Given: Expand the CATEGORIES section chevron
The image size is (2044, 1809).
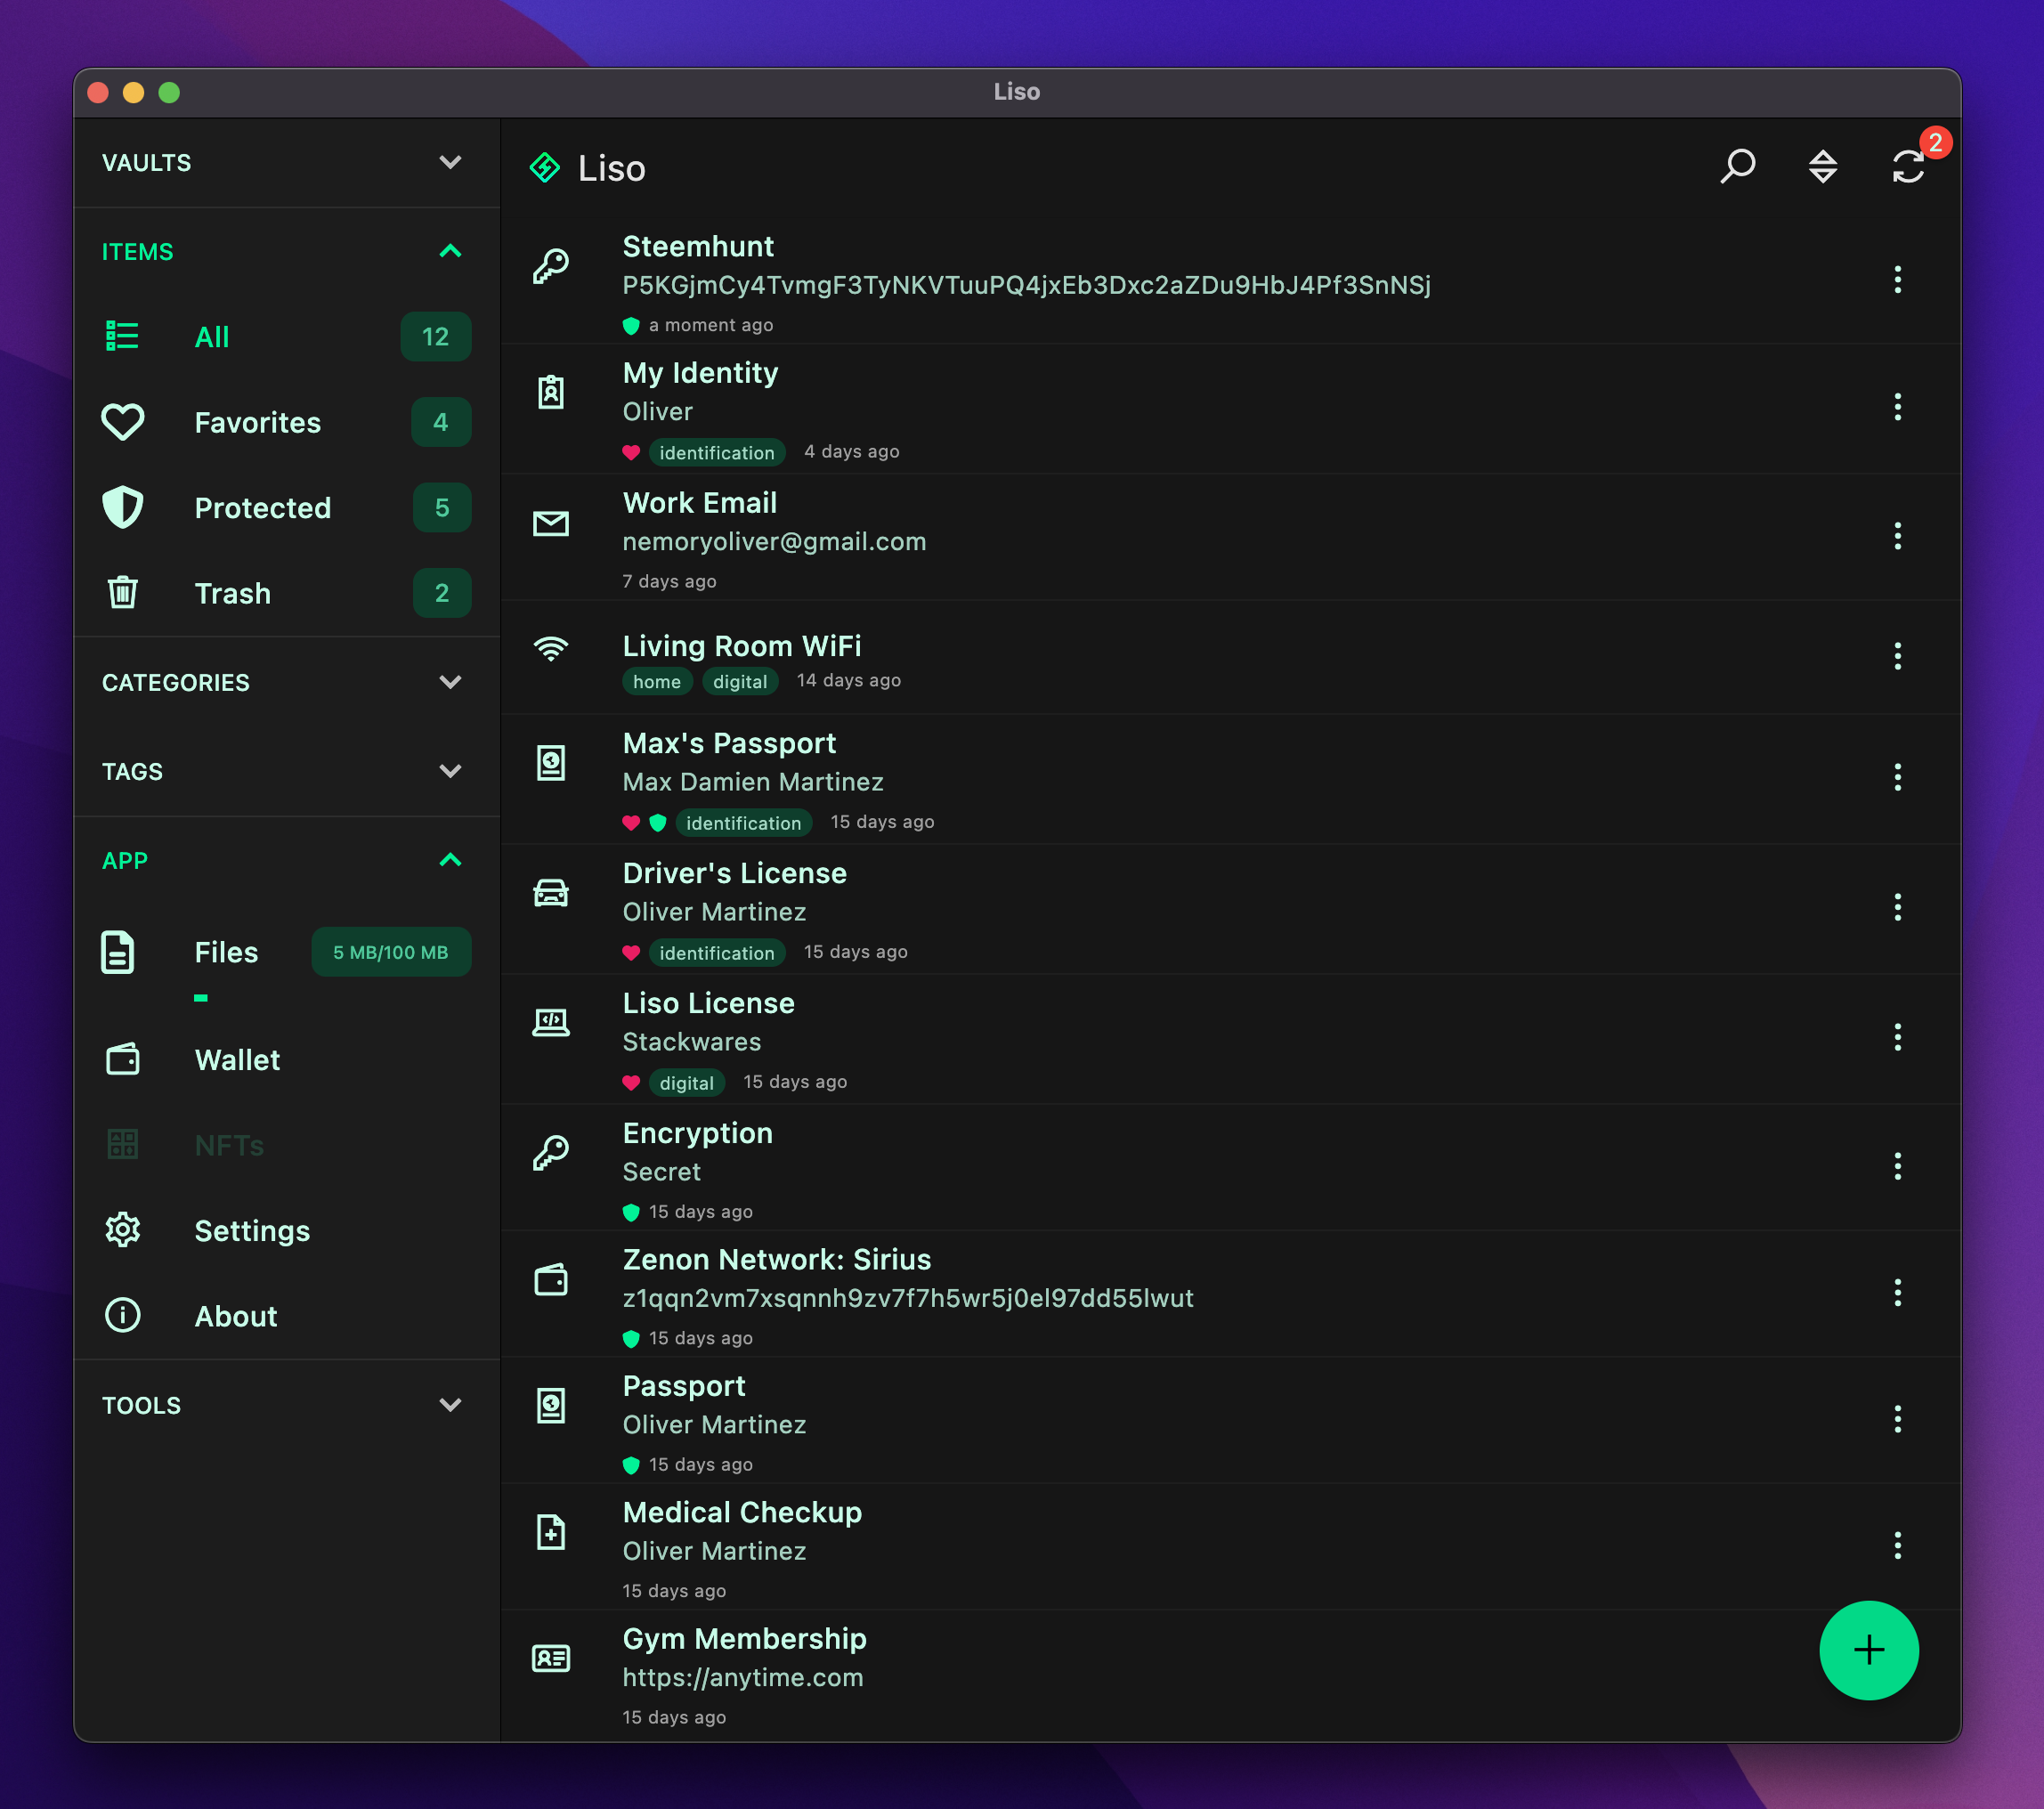Looking at the screenshot, I should coord(451,682).
